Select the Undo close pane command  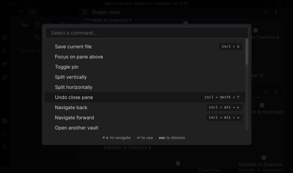(x=74, y=97)
